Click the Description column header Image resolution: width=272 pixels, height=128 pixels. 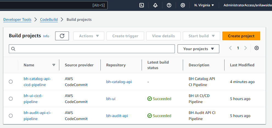point(199,65)
